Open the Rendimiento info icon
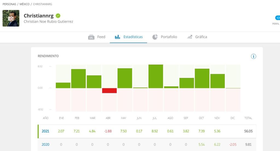This screenshot has width=280, height=151. point(253,56)
